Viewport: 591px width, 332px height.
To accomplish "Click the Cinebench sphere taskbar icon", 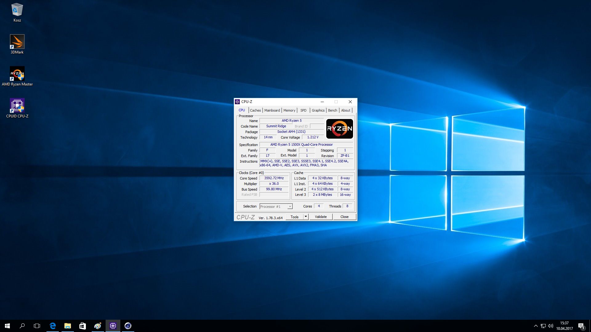I will (128, 326).
